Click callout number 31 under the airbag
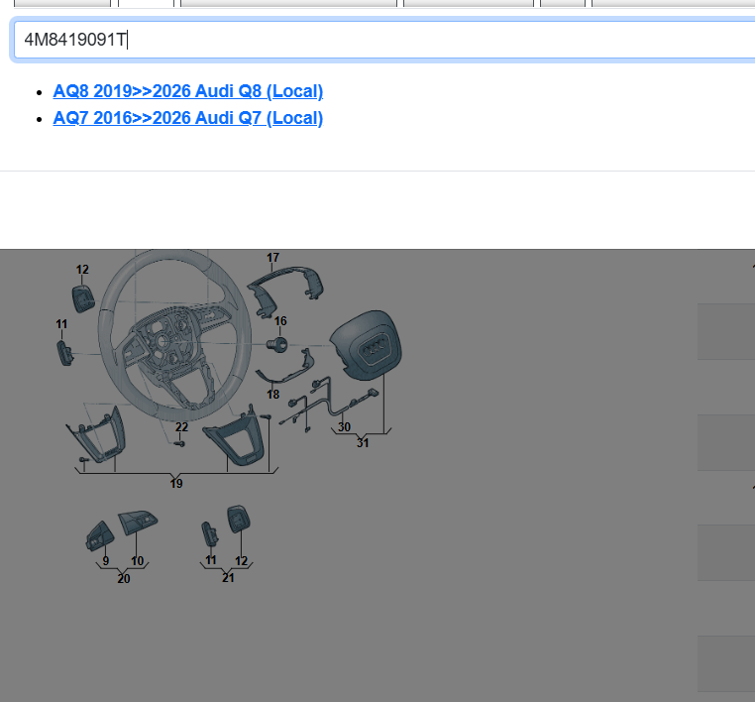Screen dimensions: 755x702 363,442
